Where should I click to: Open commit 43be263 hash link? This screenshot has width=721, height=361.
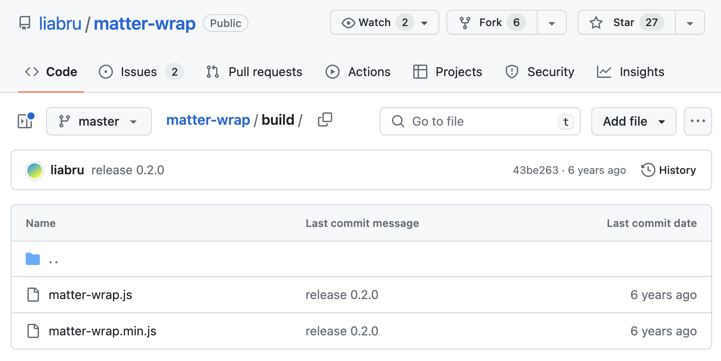point(535,170)
